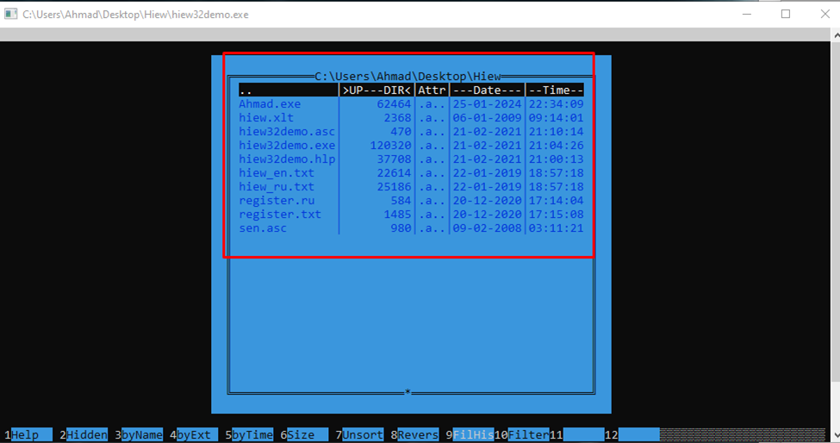The image size is (840, 443).
Task: Toggle reverse order with 8Revers
Action: pos(414,434)
